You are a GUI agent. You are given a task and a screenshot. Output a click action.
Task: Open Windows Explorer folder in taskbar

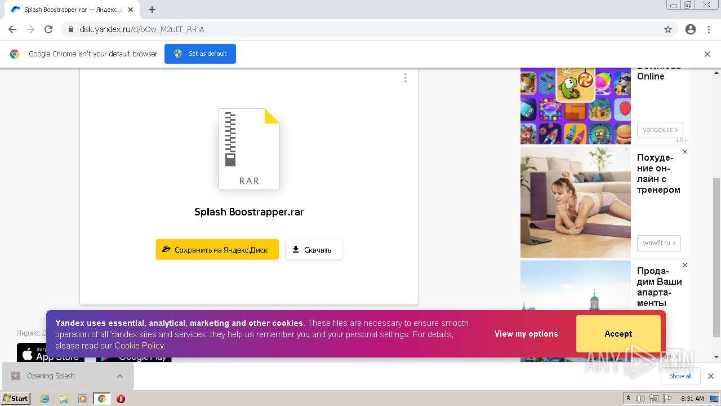click(x=64, y=399)
